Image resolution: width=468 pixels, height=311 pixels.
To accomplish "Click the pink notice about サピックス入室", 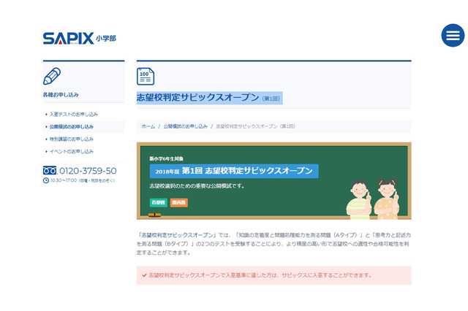I will pos(274,275).
